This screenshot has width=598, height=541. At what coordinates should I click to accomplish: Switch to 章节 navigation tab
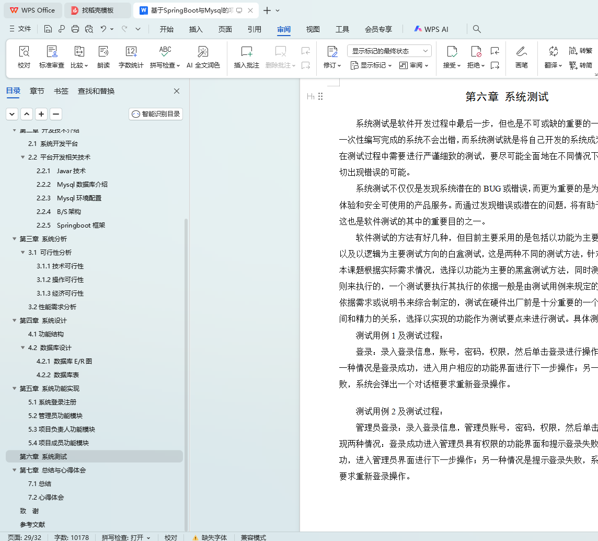pyautogui.click(x=37, y=91)
